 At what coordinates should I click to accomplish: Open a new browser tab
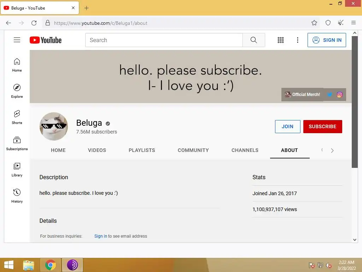pos(86,8)
